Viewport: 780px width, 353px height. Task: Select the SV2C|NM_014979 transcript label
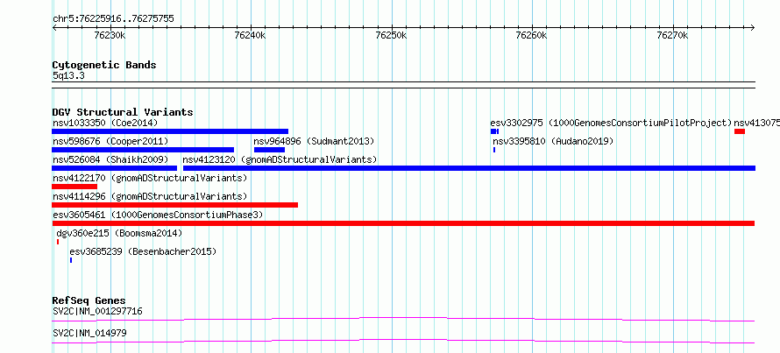pyautogui.click(x=89, y=333)
